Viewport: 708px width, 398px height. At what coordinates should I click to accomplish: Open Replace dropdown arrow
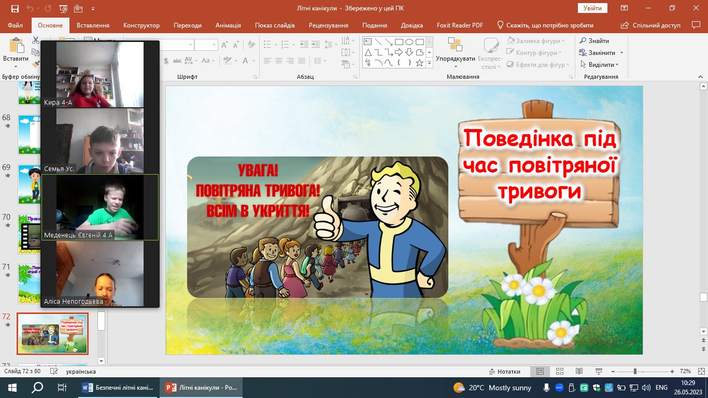click(621, 53)
